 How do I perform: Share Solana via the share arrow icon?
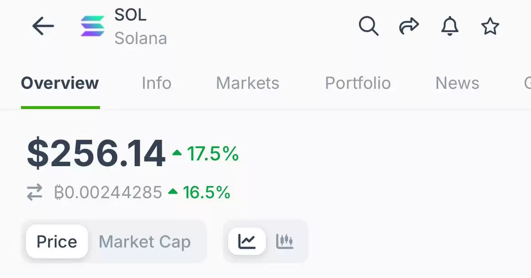pyautogui.click(x=408, y=27)
